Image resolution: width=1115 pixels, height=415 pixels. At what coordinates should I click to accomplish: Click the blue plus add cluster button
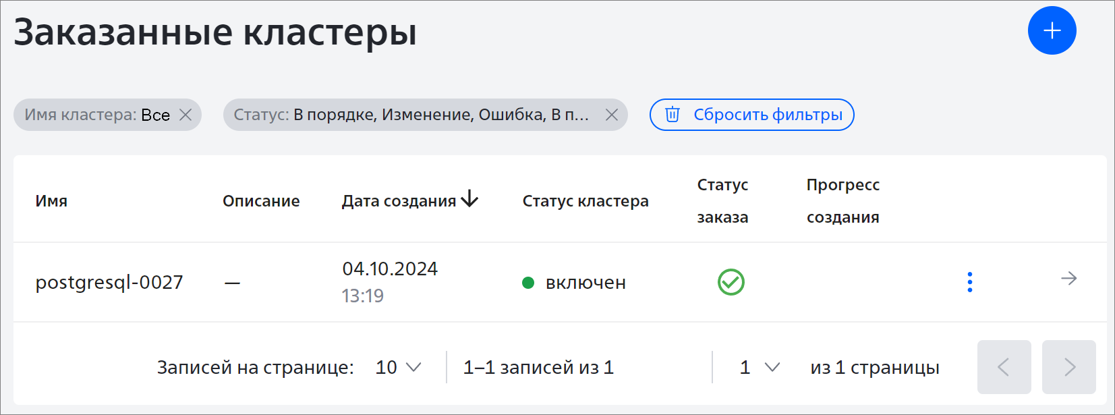pyautogui.click(x=1052, y=30)
